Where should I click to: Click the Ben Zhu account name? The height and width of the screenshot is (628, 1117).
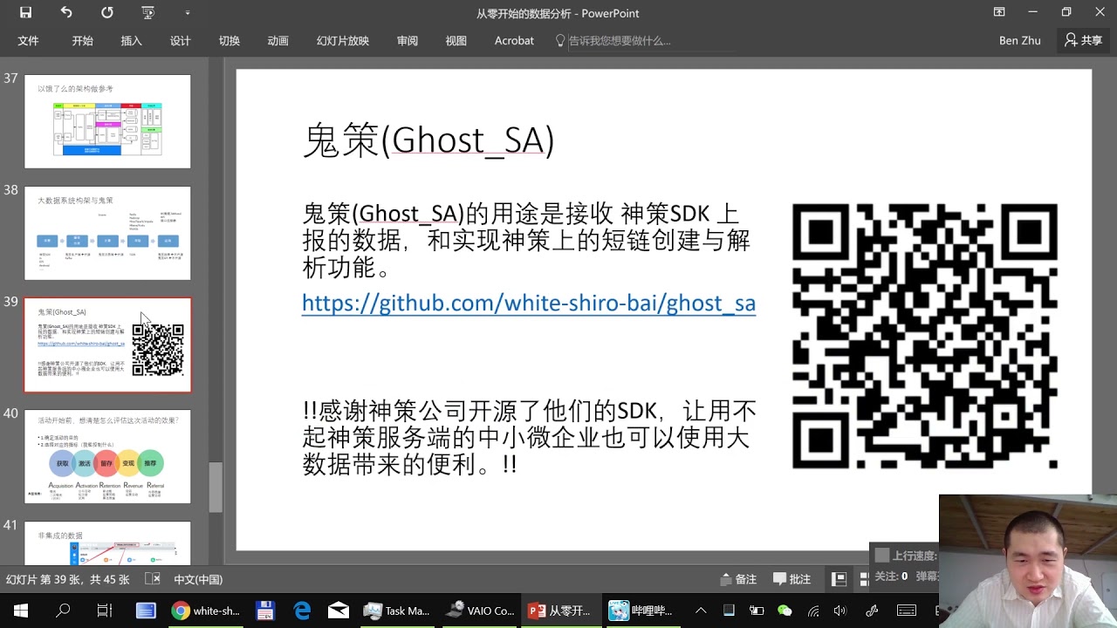[x=1019, y=40]
